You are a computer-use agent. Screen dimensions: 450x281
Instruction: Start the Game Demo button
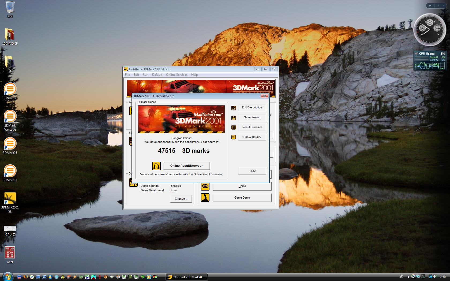pos(242,198)
